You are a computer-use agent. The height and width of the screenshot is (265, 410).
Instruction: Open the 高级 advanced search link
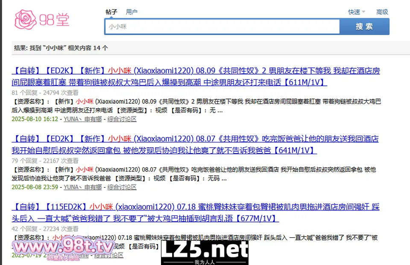382,12
